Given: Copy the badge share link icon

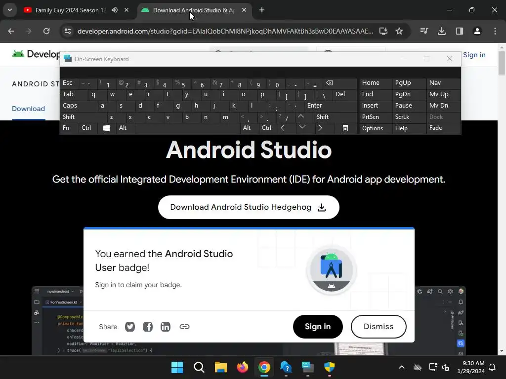Looking at the screenshot, I should coord(184,327).
